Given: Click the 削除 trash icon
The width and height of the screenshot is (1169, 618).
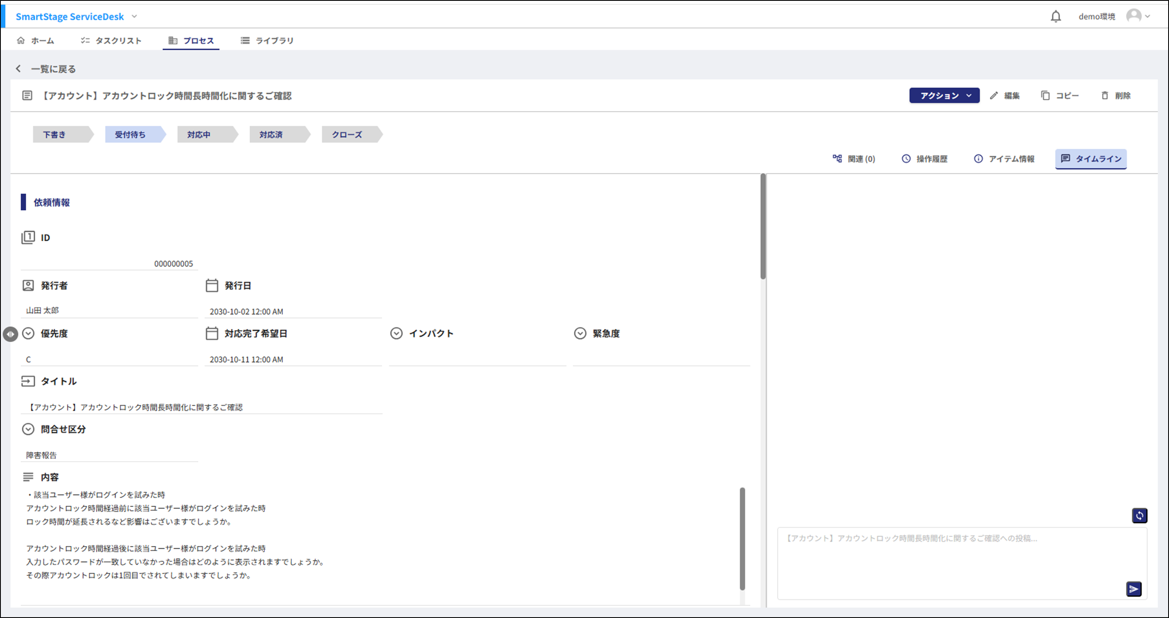Looking at the screenshot, I should (1105, 95).
